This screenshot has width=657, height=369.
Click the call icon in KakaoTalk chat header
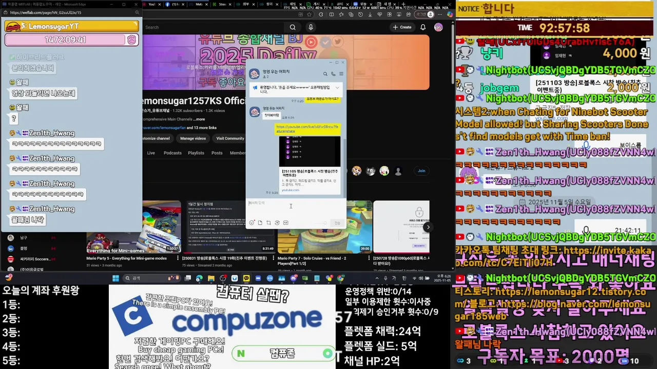click(333, 74)
